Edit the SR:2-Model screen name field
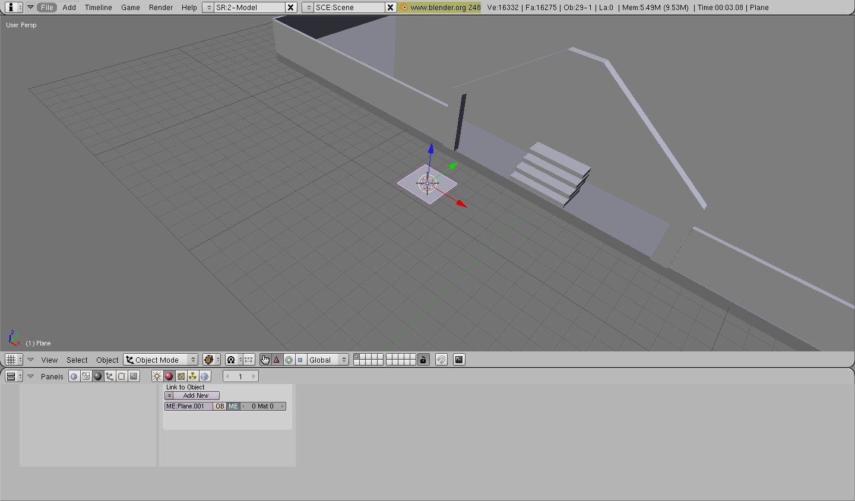This screenshot has height=501, width=855. [x=249, y=7]
